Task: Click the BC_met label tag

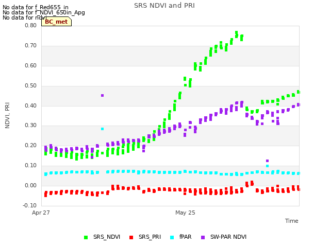Action: tap(56, 22)
